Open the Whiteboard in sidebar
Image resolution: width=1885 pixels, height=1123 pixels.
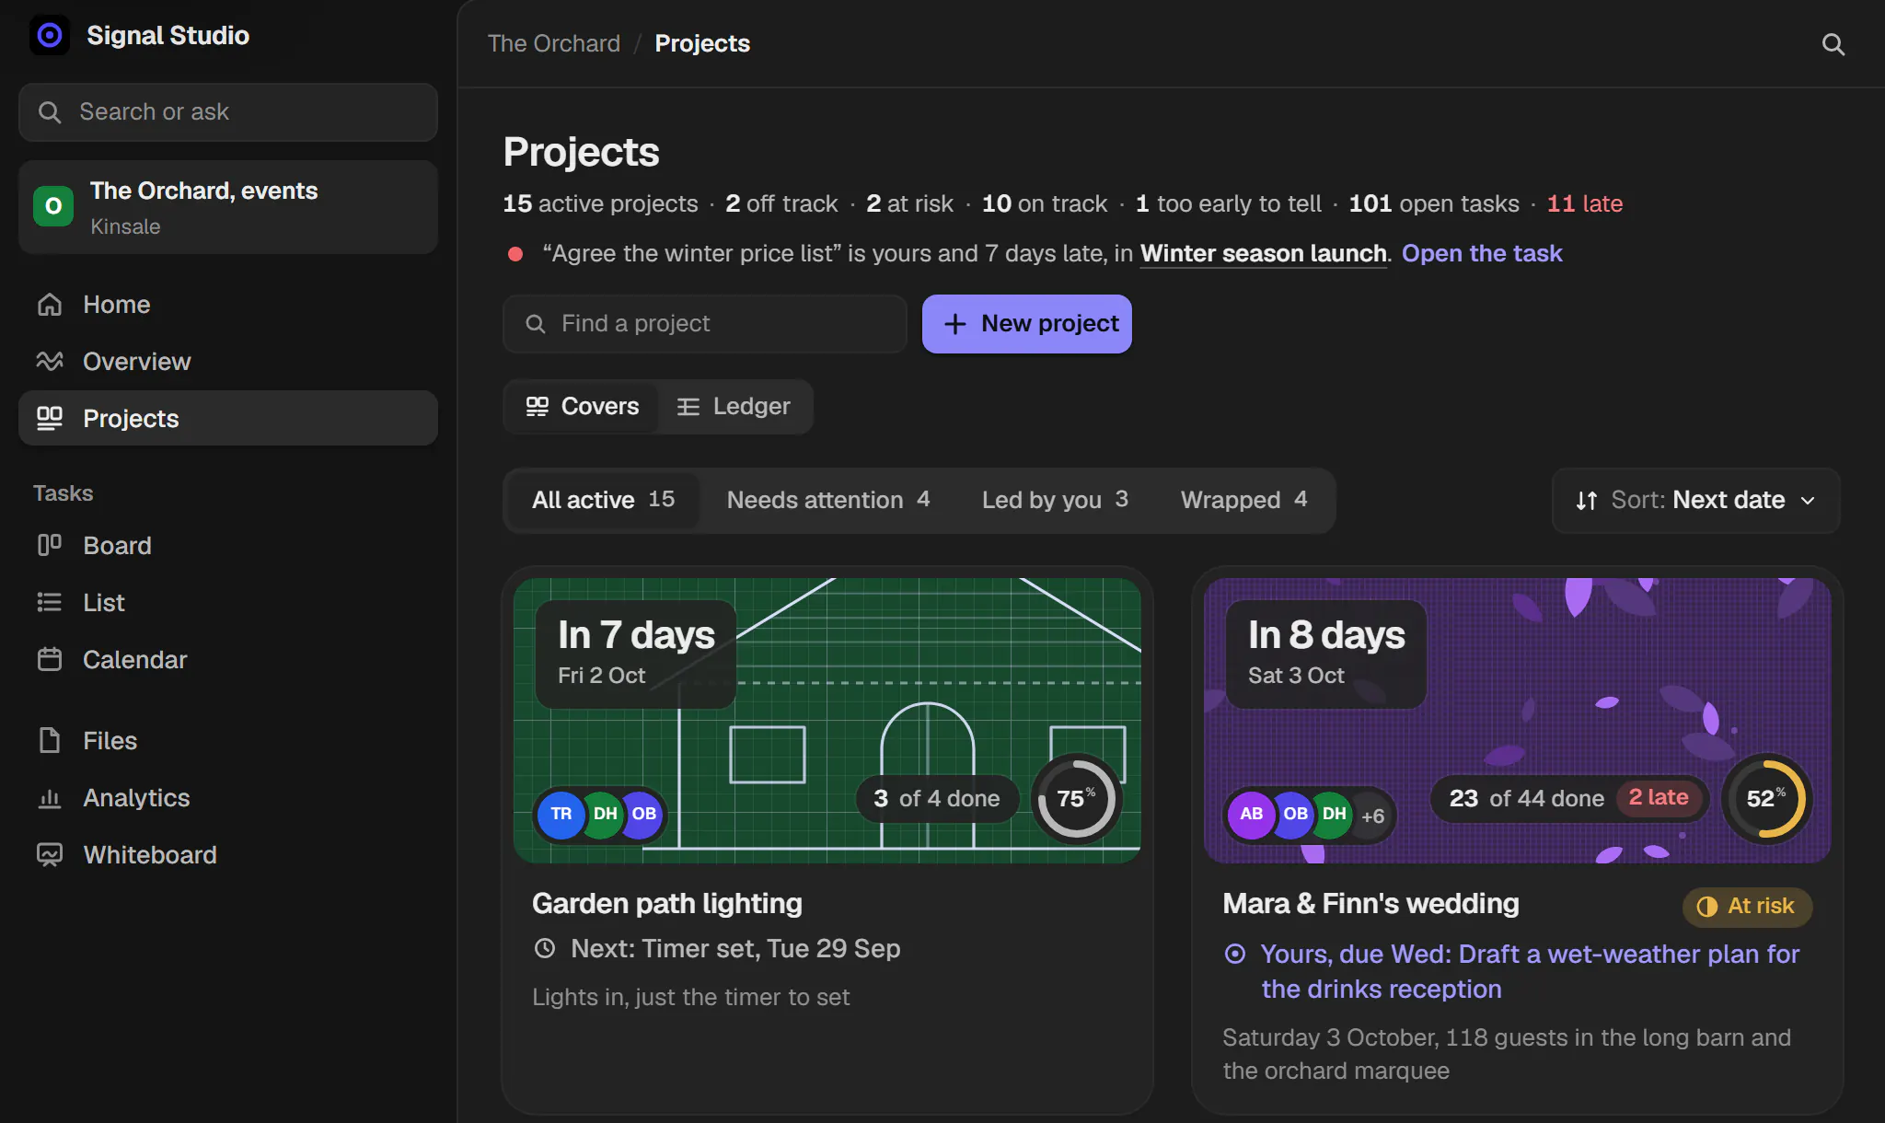tap(228, 855)
